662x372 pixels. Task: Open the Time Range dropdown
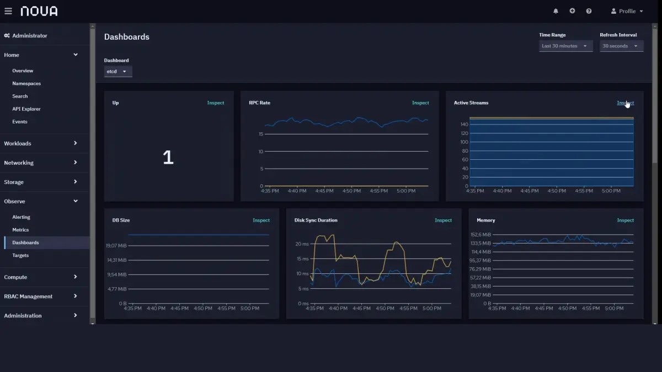click(x=565, y=46)
